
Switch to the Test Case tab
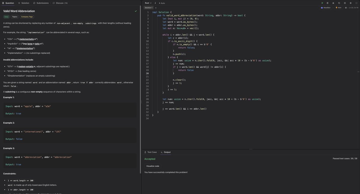coord(151,152)
